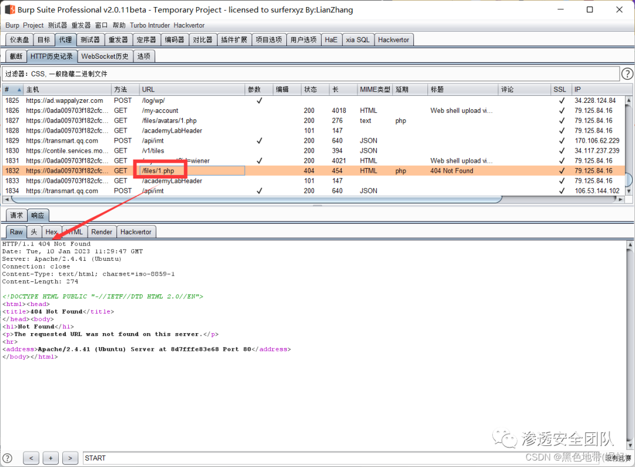Screen dimensions: 635x467
Task: Switch to the 项目选项 tab
Action: [269, 40]
